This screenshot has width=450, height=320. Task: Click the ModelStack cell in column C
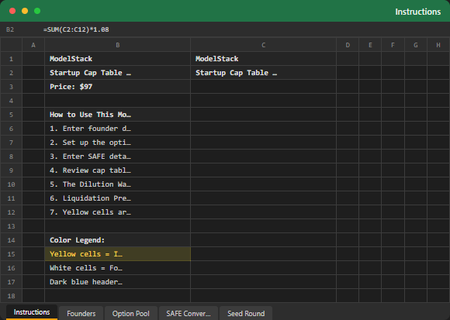(x=264, y=59)
